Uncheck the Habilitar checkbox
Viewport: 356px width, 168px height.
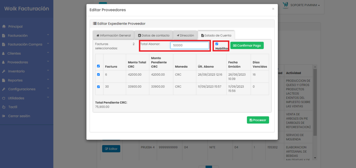tap(217, 44)
